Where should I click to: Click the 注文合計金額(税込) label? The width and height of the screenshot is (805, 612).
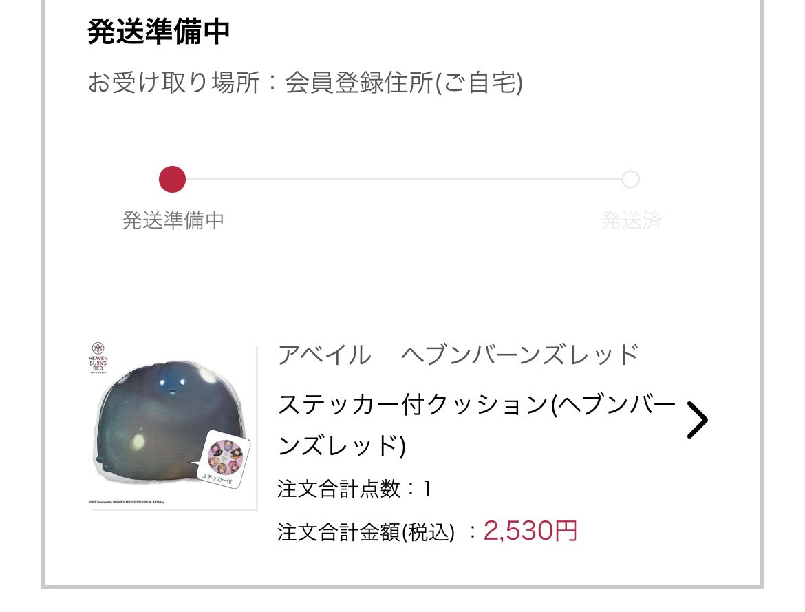(x=366, y=532)
